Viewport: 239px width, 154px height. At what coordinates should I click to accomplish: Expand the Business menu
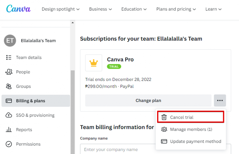click(101, 9)
